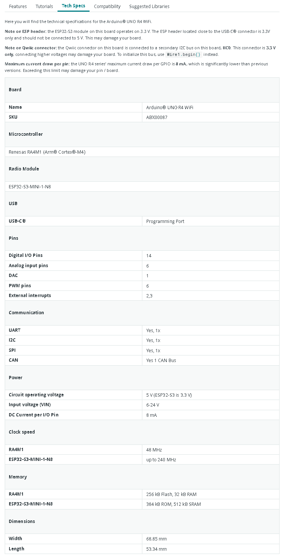The height and width of the screenshot is (558, 281).
Task: Go to the Compatibility tab
Action: click(107, 6)
